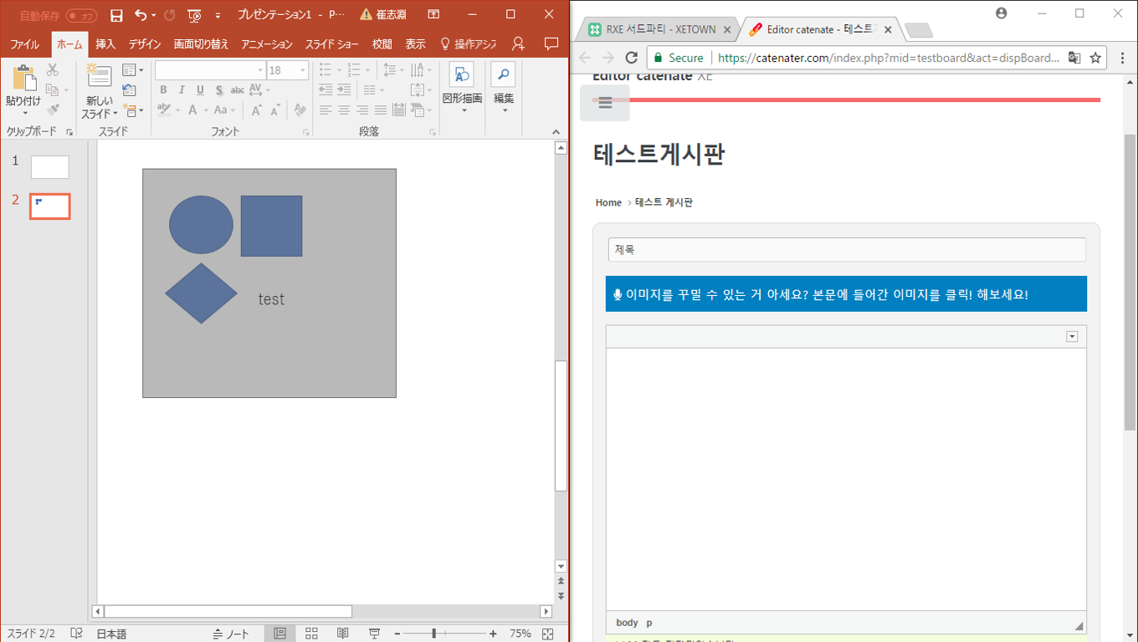Image resolution: width=1138 pixels, height=642 pixels.
Task: Click the Chrome address bar URL
Action: point(888,58)
